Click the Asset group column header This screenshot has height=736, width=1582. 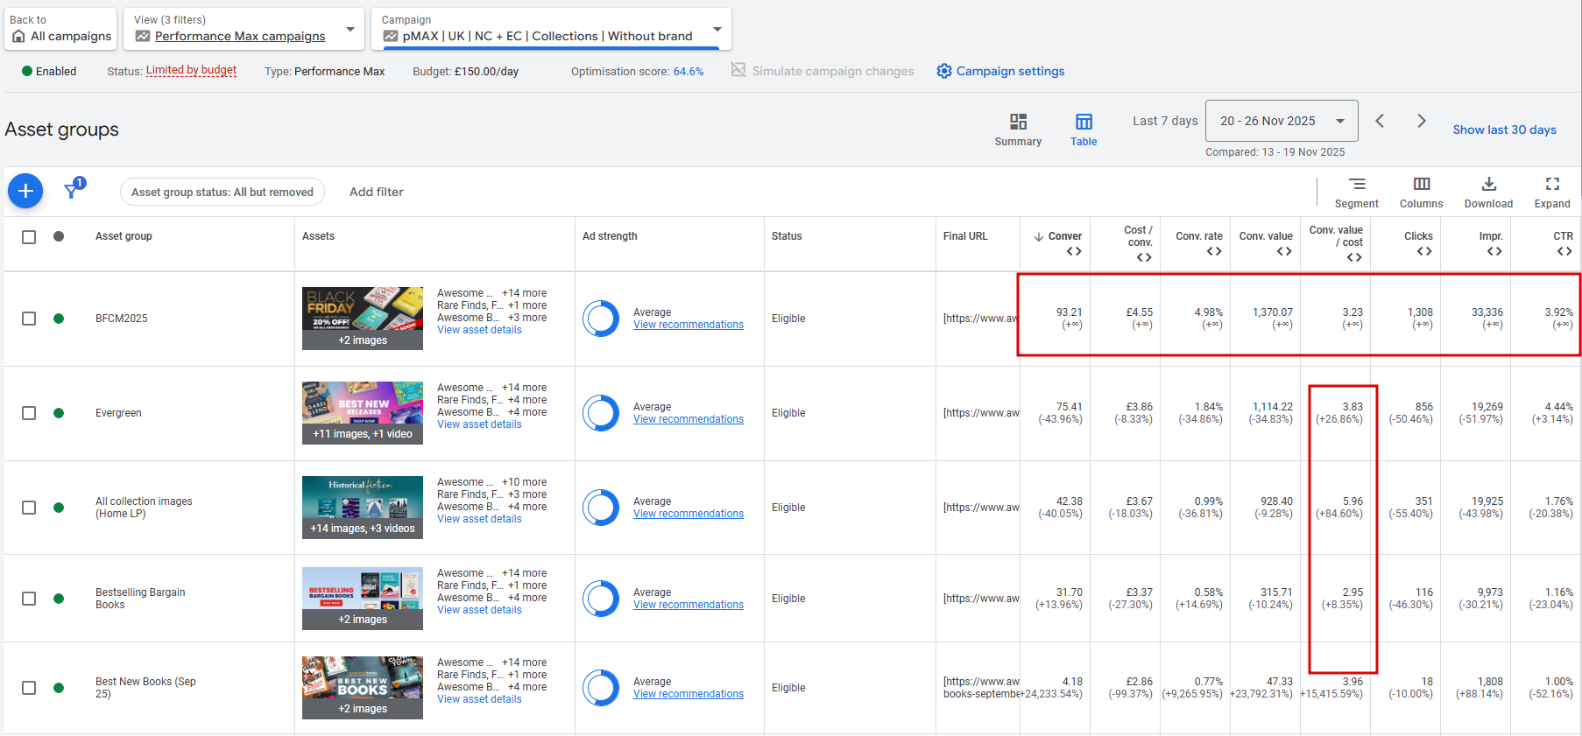124,236
